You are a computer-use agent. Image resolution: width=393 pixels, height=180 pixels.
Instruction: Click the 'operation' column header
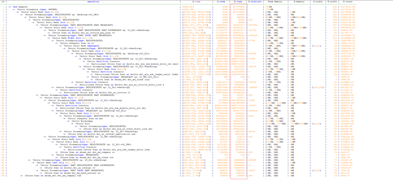point(93,2)
